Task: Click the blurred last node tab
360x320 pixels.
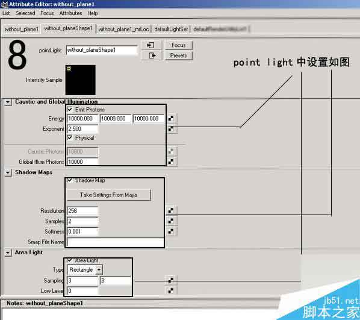Action: click(220, 29)
